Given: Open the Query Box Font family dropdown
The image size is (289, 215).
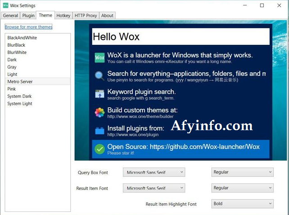Looking at the screenshot, I should tap(154, 172).
